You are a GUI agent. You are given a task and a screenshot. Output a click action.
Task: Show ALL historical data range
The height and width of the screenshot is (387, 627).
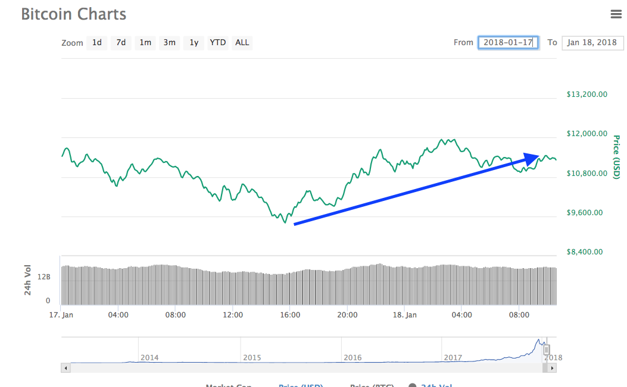pyautogui.click(x=242, y=43)
